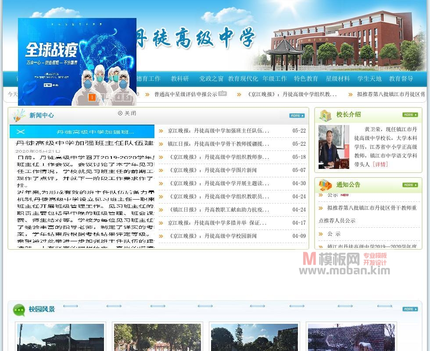Open the 星级材料 menu
The width and height of the screenshot is (430, 351).
coord(338,79)
